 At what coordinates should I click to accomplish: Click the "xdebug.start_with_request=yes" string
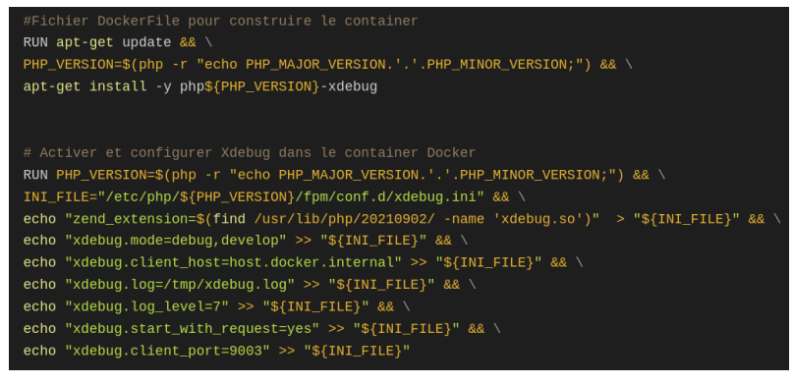pos(192,329)
